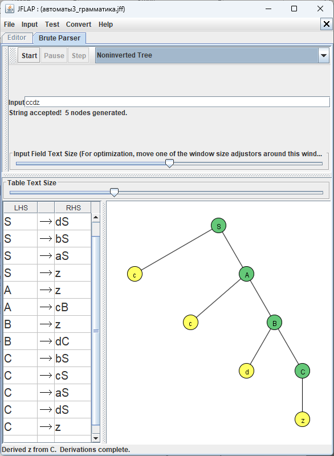Click the JFLAP Java icon in title bar
The image size is (334, 456).
pos(10,9)
